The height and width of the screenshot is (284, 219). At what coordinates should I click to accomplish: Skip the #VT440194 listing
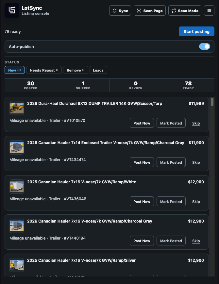coord(196,241)
